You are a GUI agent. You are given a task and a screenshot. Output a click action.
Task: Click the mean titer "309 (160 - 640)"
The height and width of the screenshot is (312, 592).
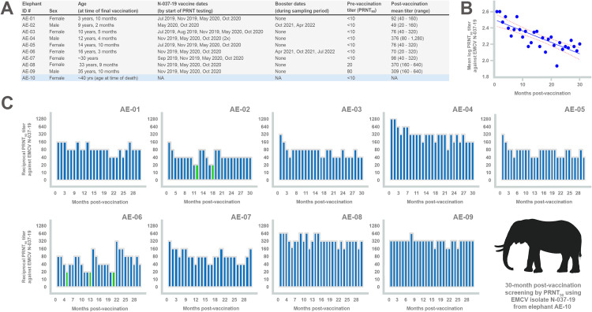pyautogui.click(x=407, y=71)
